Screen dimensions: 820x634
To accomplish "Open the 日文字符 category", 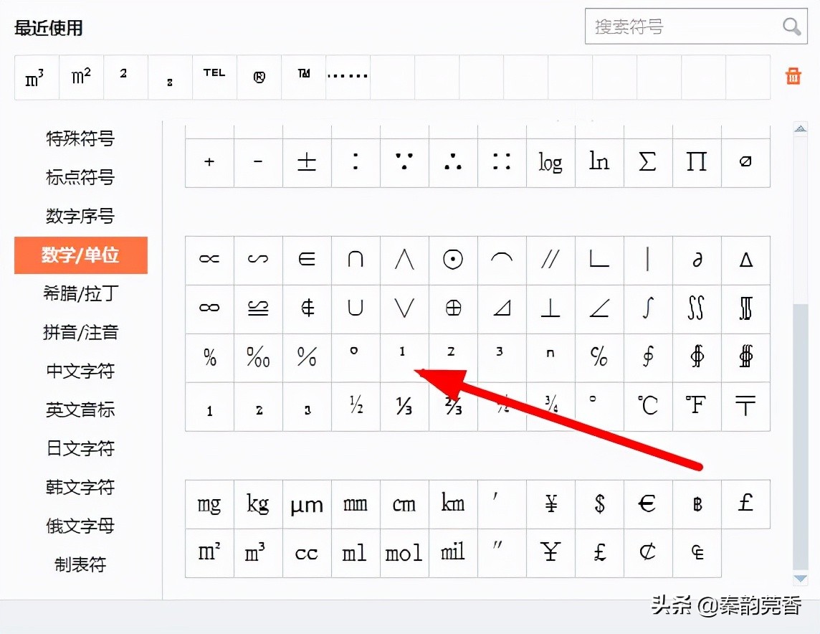I will click(80, 449).
